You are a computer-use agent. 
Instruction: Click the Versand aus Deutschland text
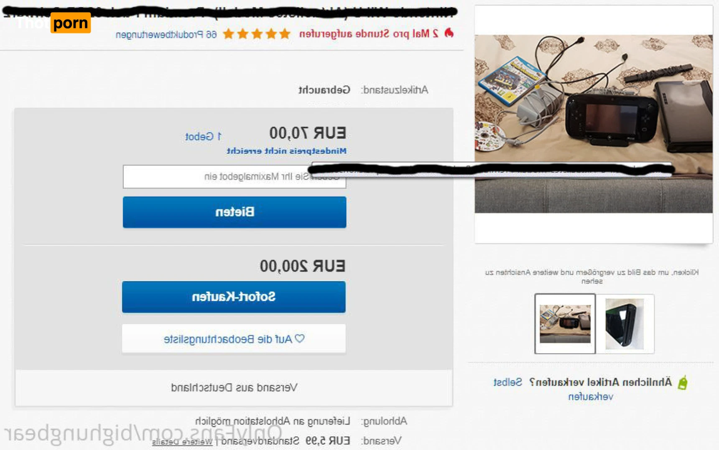coord(234,387)
